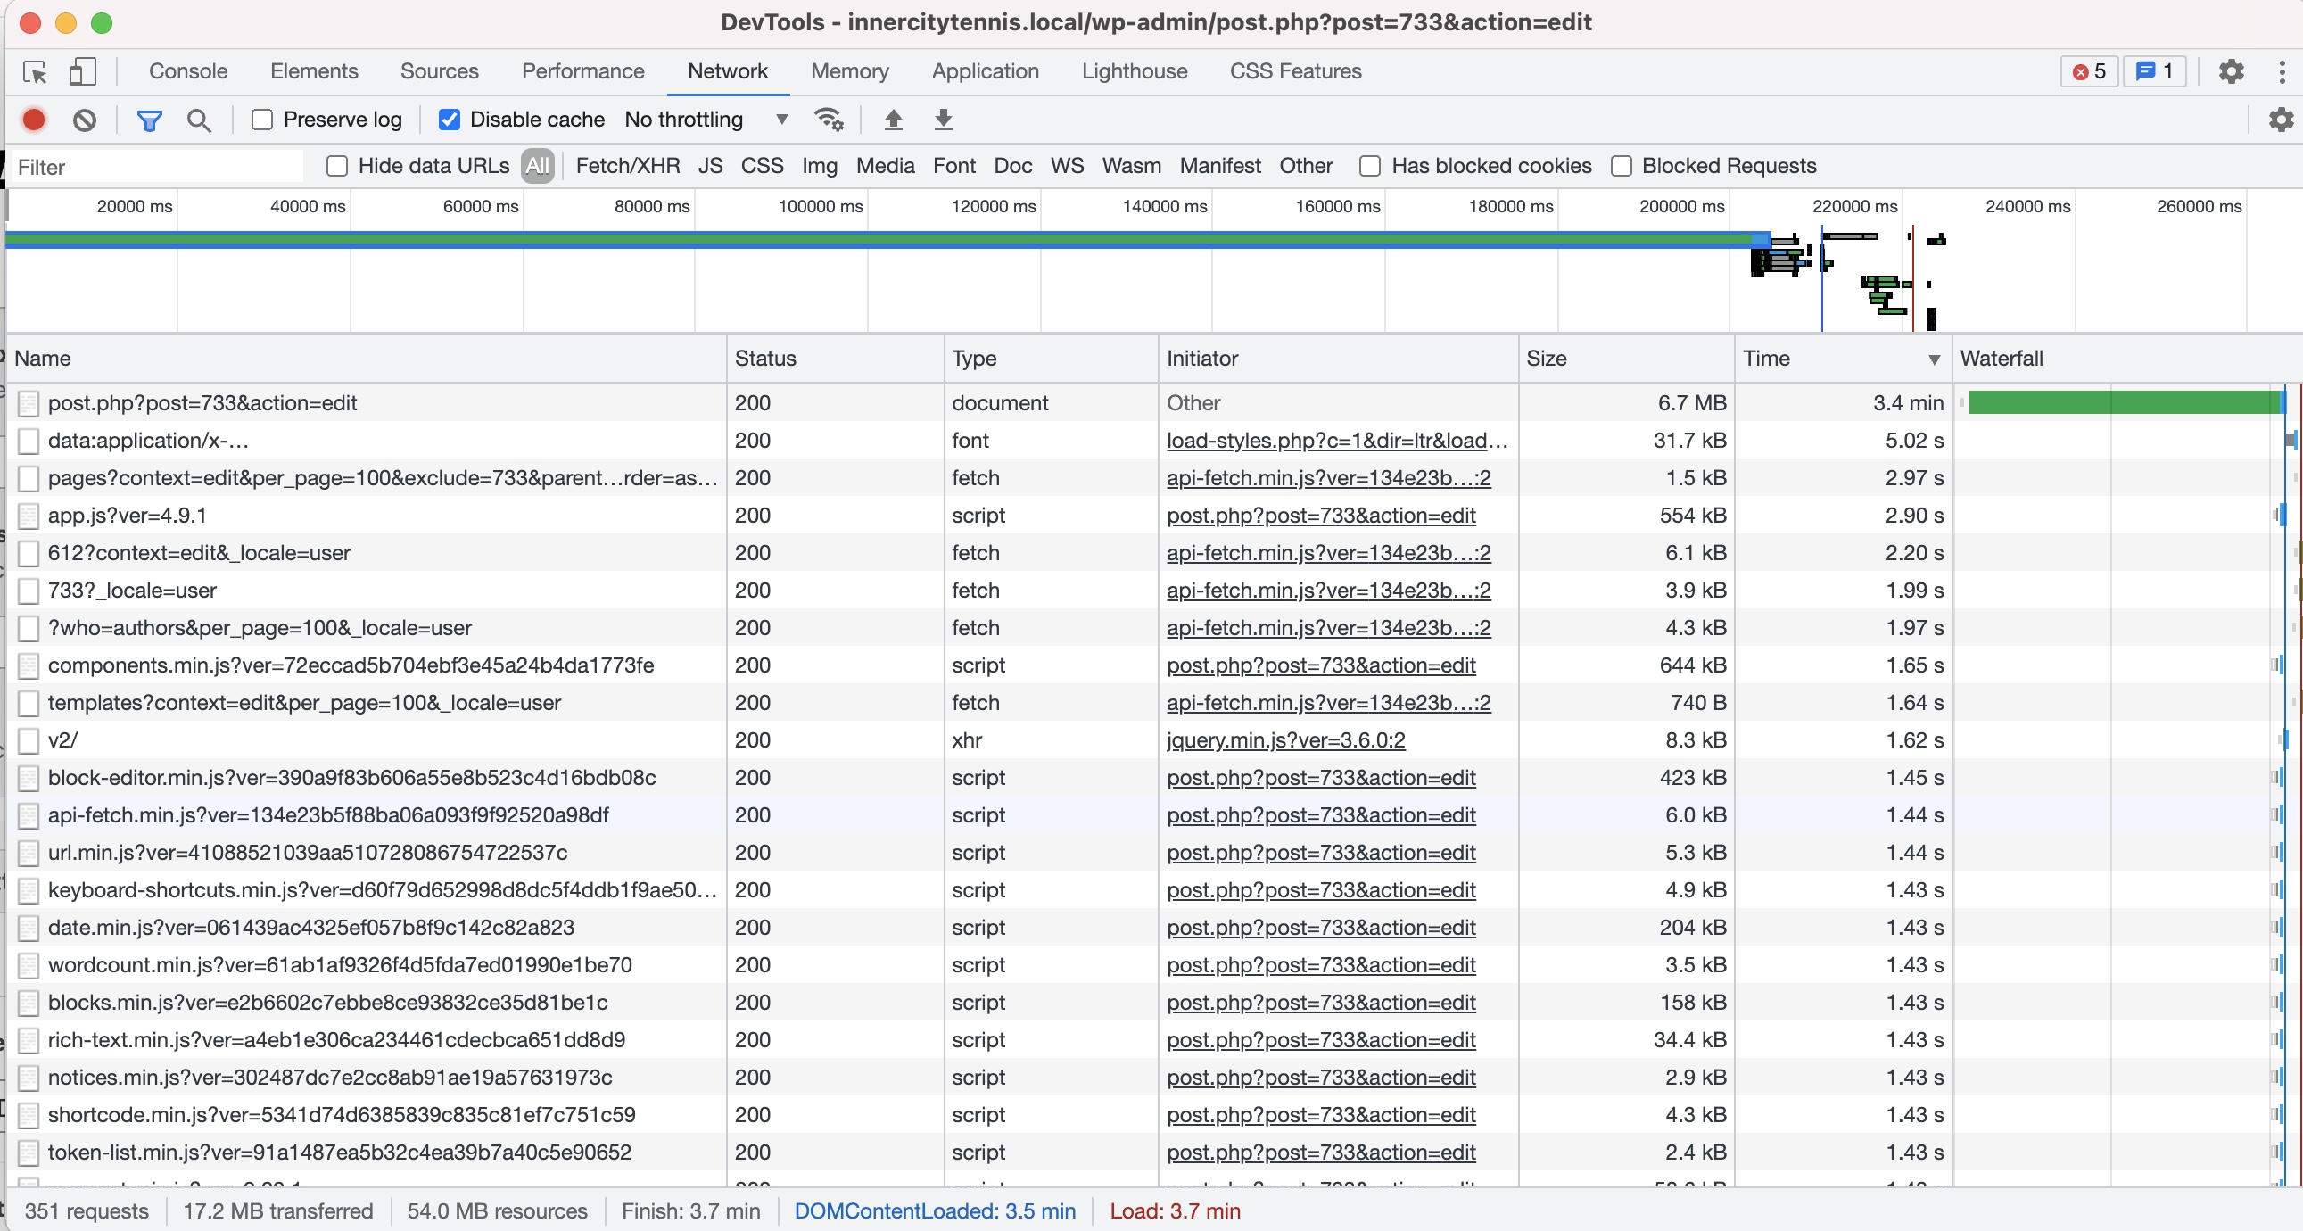Screen dimensions: 2303x1231
Task: Enable the Preserve log checkbox
Action: (x=261, y=119)
